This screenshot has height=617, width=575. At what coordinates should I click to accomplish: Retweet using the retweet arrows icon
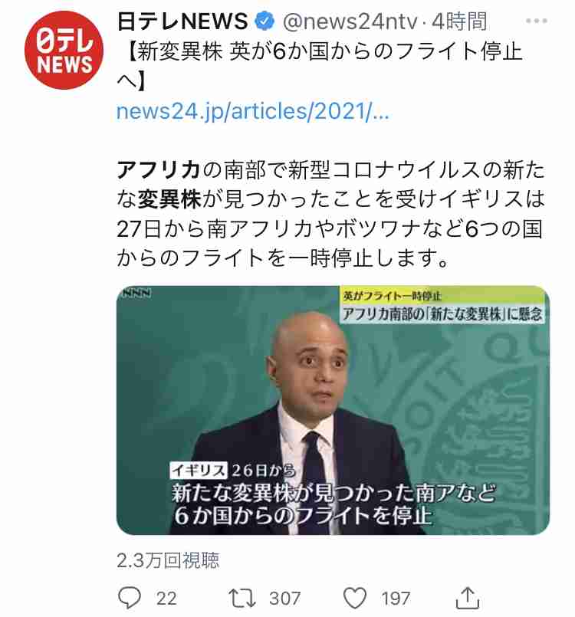click(x=242, y=598)
